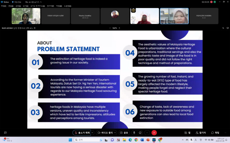230x143 pixels.
Task: Click the red leave meeting button
Action: 154,133
